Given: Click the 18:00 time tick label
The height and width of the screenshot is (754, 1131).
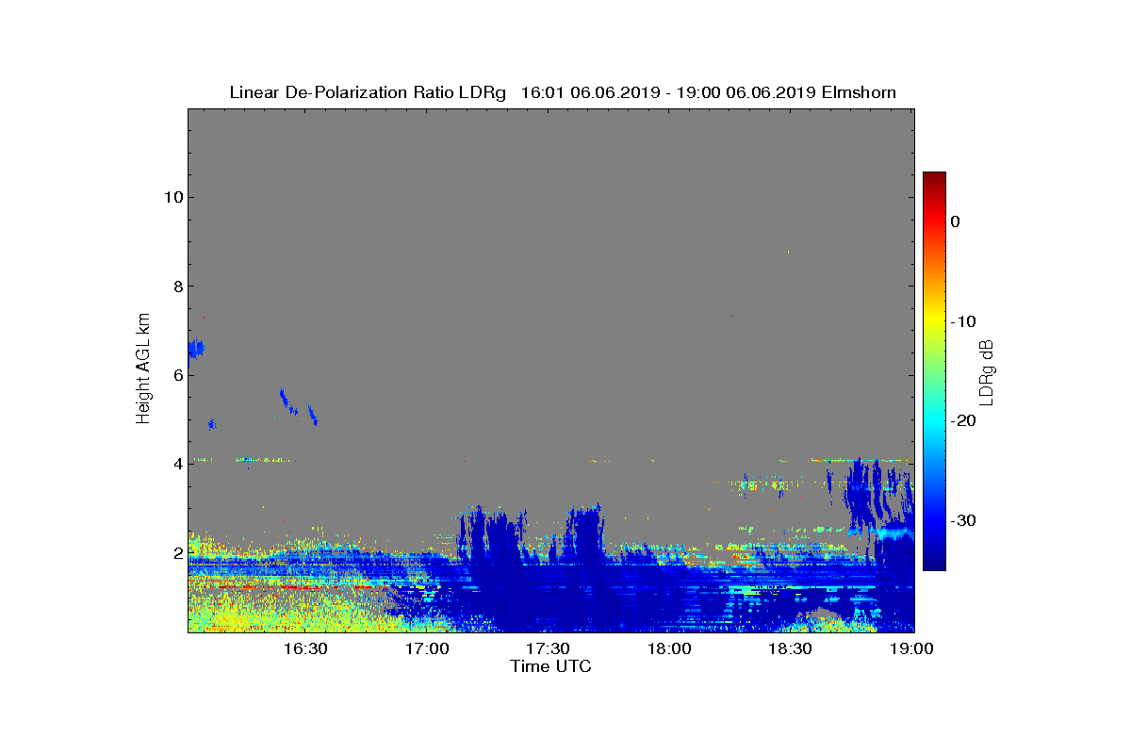Looking at the screenshot, I should point(669,649).
